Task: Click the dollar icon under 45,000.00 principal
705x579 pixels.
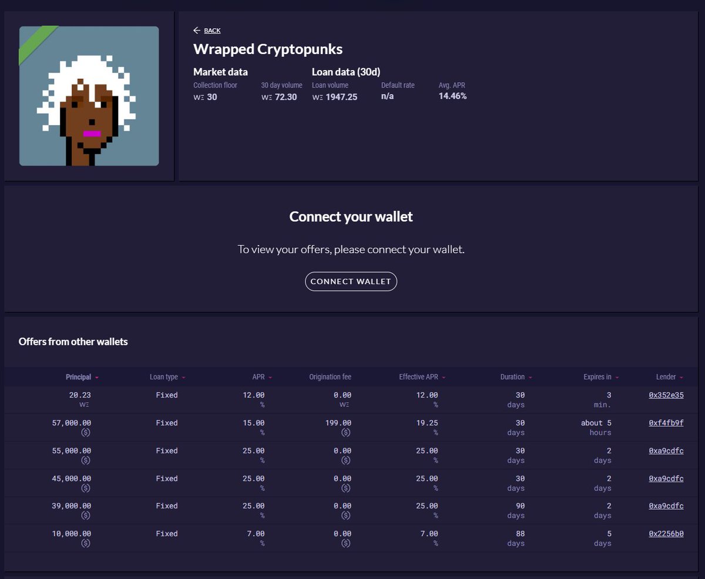Action: pos(86,488)
